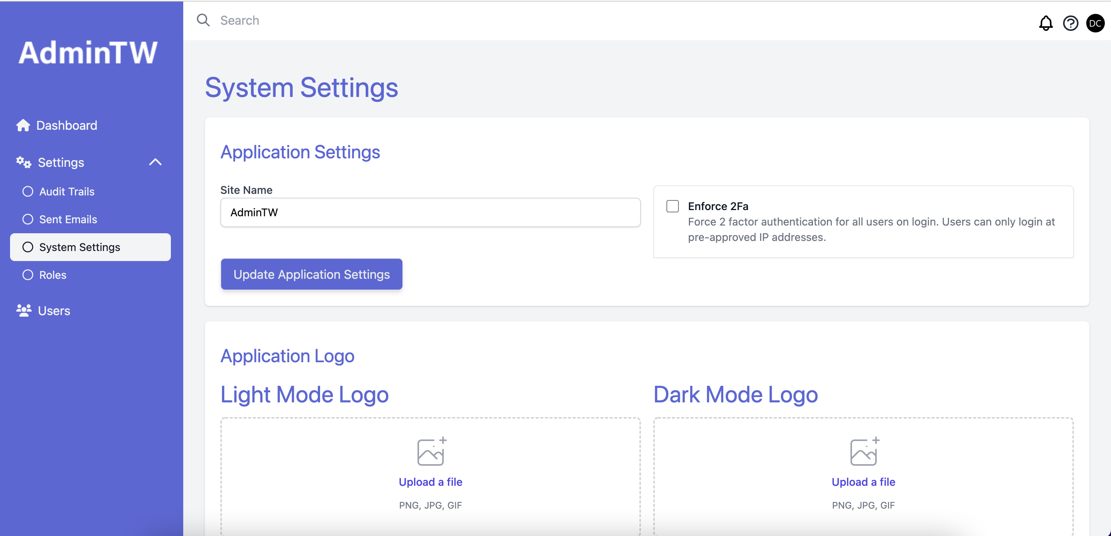Open the help question mark icon
This screenshot has width=1111, height=536.
click(1070, 23)
